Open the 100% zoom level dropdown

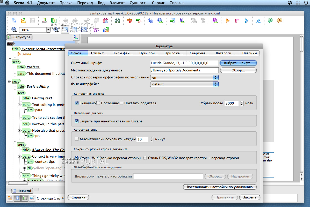[48, 30]
